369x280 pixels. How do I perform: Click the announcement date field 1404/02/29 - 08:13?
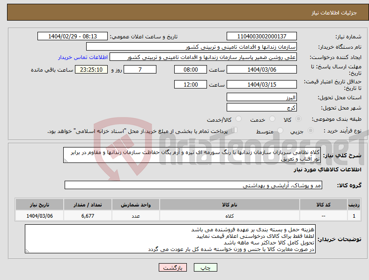(x=73, y=36)
